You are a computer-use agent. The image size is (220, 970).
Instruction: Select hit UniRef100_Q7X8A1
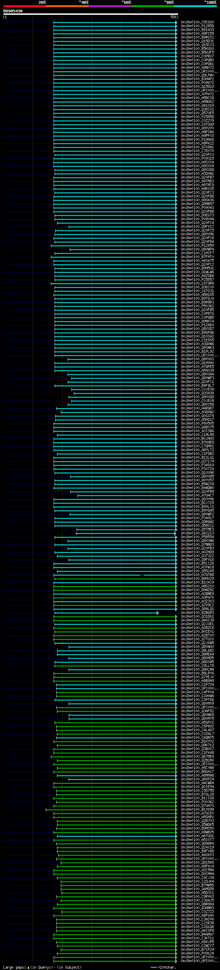point(197,147)
